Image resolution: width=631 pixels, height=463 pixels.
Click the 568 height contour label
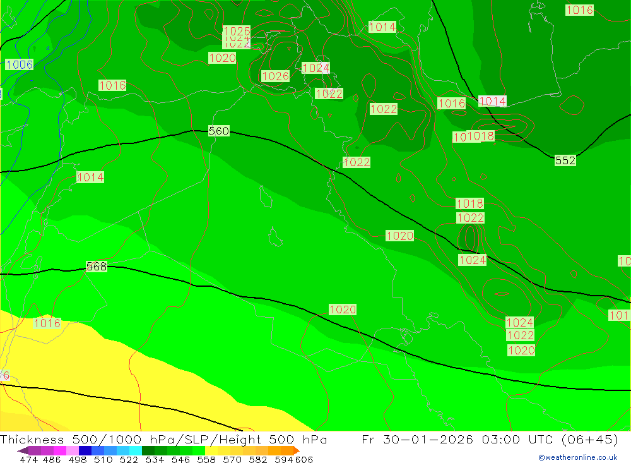(x=97, y=267)
